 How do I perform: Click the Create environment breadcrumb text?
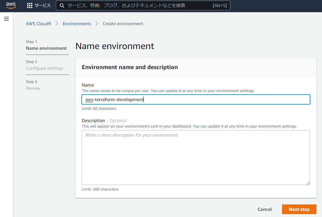(x=123, y=24)
